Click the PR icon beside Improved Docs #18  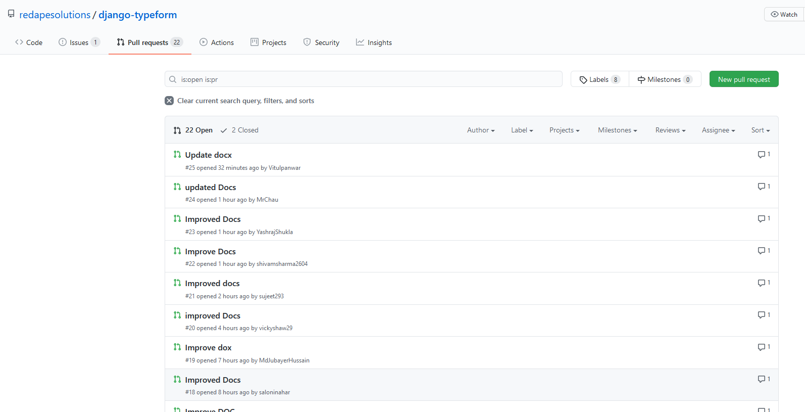[x=177, y=379]
